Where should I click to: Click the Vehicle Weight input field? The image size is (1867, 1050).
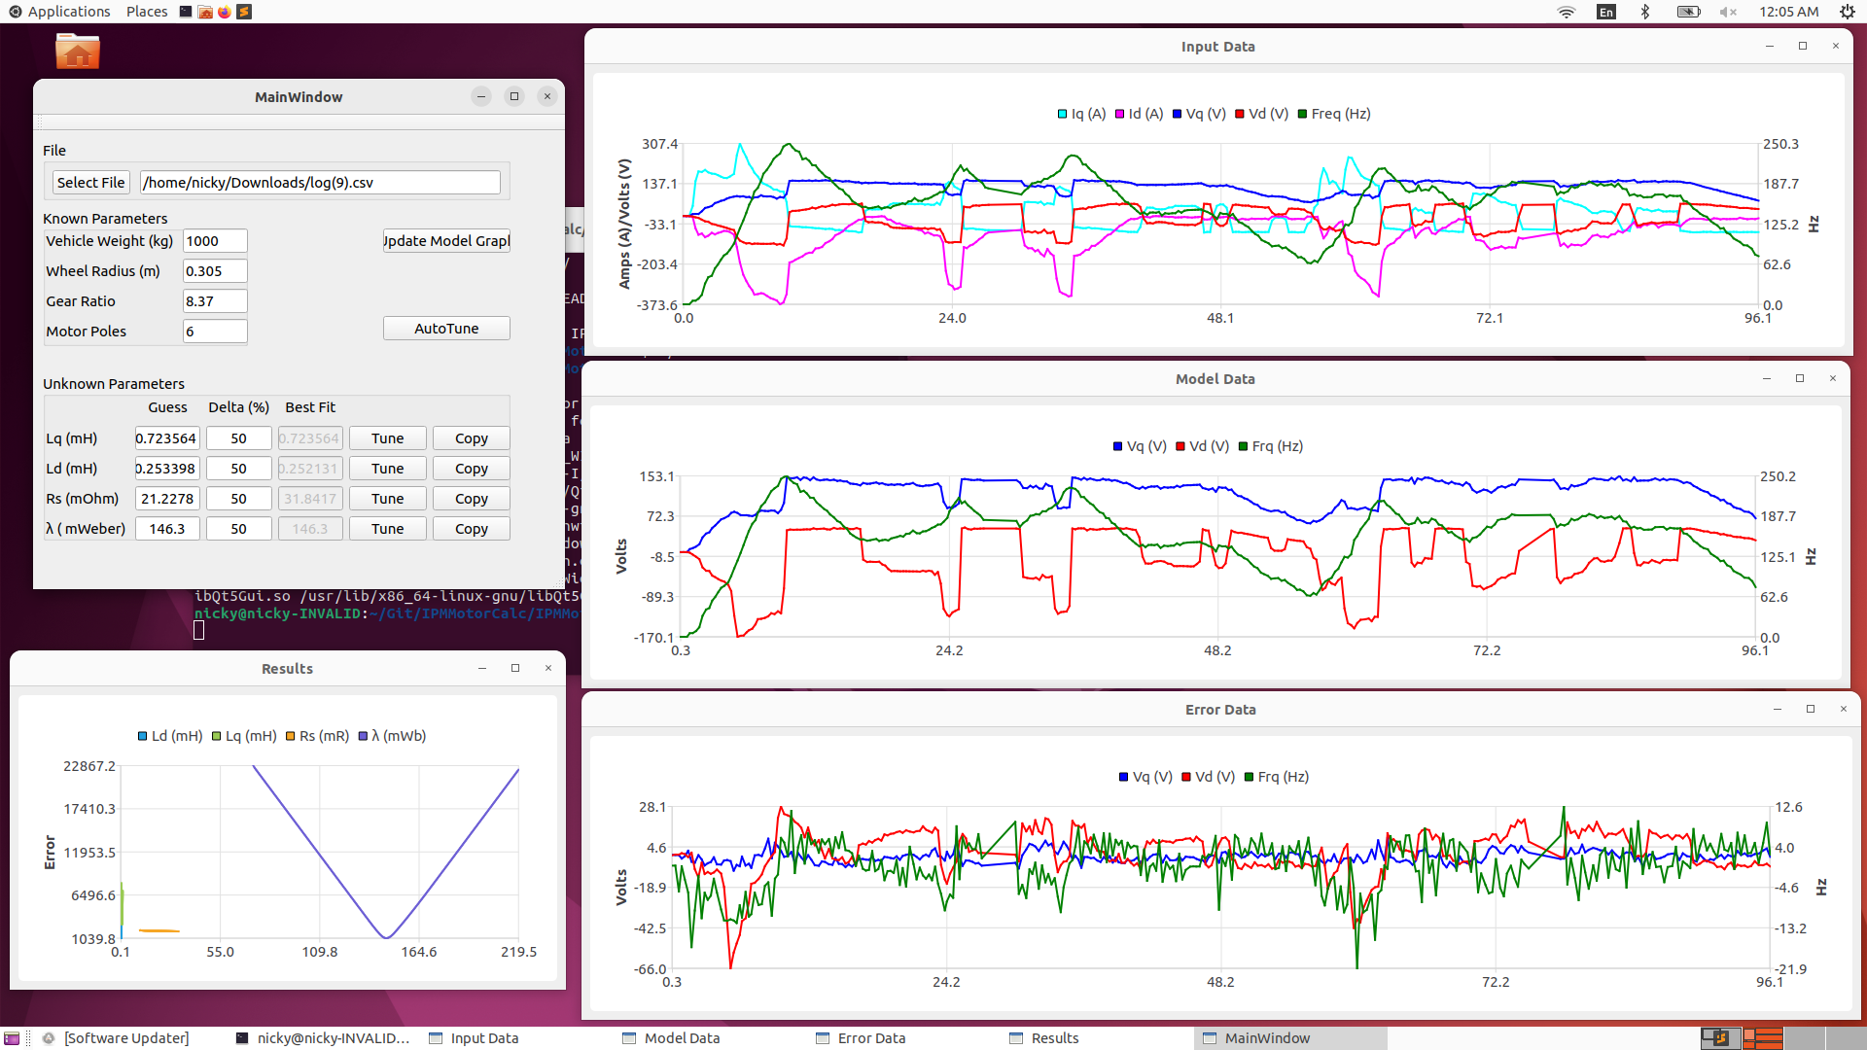[x=215, y=241]
